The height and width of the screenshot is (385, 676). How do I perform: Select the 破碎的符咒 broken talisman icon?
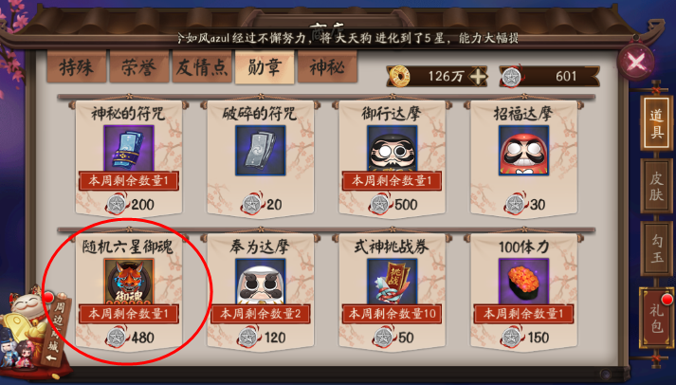coord(261,151)
